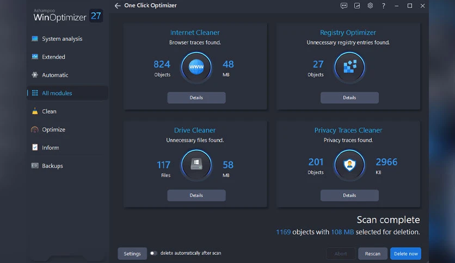Click Unnecessary registry entries found text

pos(348,42)
